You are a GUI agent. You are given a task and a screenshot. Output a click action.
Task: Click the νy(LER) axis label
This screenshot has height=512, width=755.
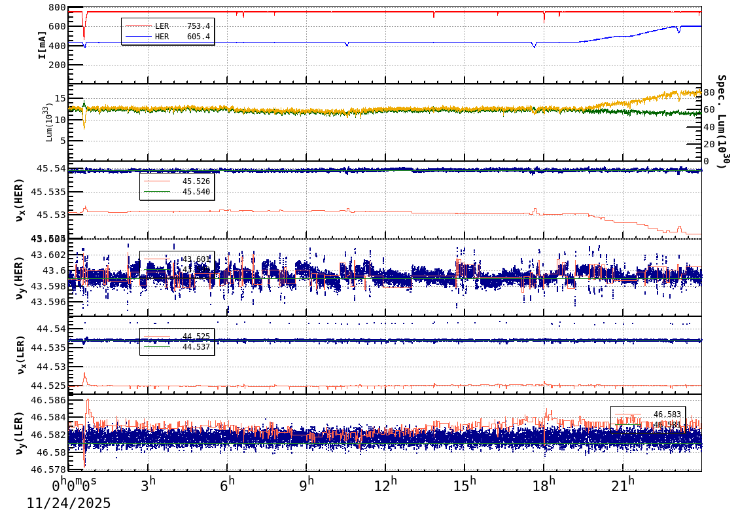pos(19,433)
